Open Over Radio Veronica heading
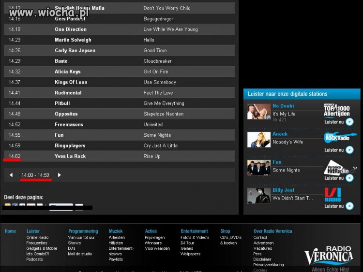 tap(272, 231)
